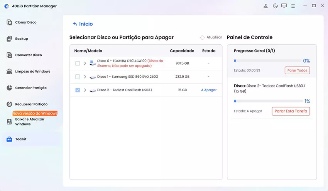The width and height of the screenshot is (328, 191).
Task: Toggle dark mode moon icon
Action: coord(275,6)
